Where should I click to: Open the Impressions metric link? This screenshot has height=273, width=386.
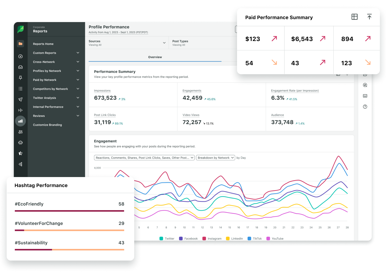[102, 91]
